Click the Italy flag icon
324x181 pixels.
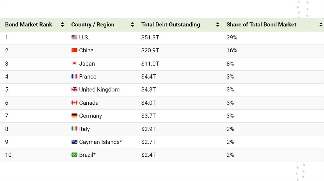pos(74,129)
